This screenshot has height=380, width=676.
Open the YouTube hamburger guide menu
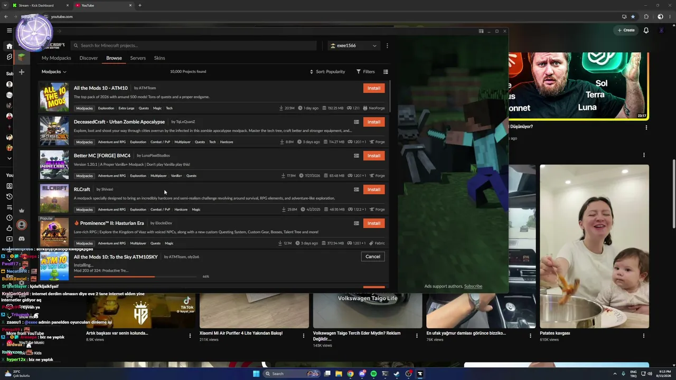[9, 30]
